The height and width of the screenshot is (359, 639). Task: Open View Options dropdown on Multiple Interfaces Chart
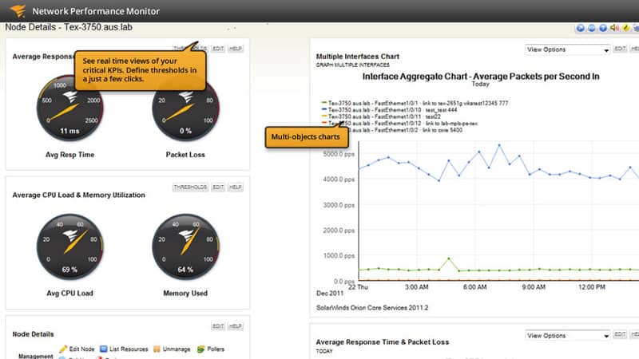[x=567, y=49]
